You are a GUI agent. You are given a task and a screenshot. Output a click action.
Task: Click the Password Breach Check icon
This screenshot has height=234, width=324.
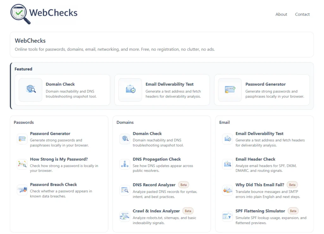point(22,190)
